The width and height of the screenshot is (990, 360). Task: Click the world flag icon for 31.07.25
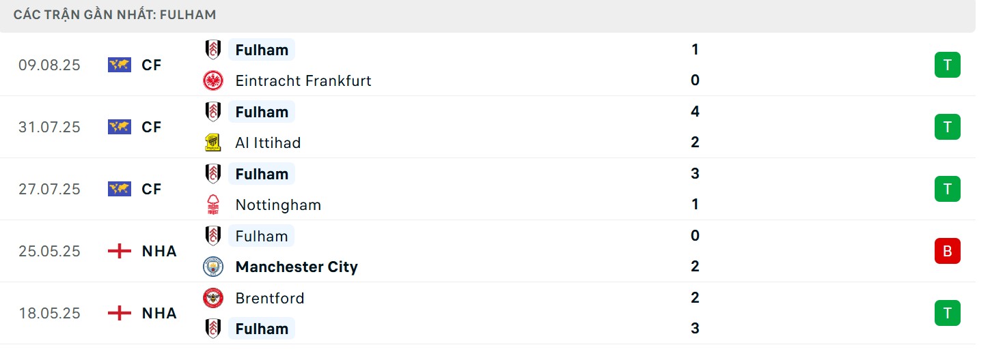click(x=120, y=127)
